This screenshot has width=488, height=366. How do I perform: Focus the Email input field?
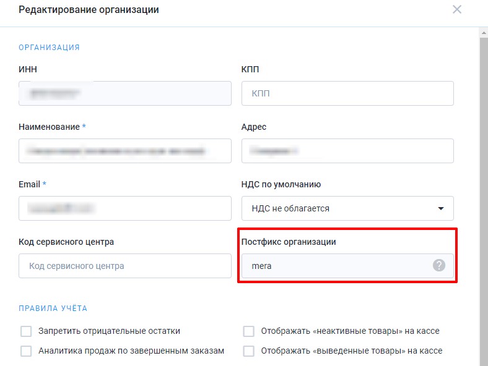[x=124, y=208]
